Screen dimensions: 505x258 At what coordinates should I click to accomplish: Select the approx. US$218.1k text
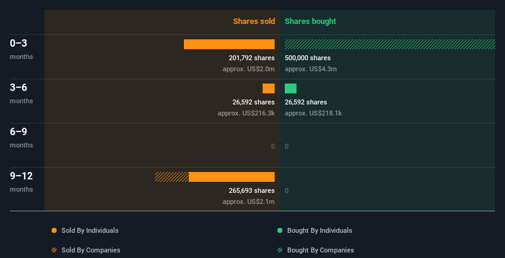point(313,113)
